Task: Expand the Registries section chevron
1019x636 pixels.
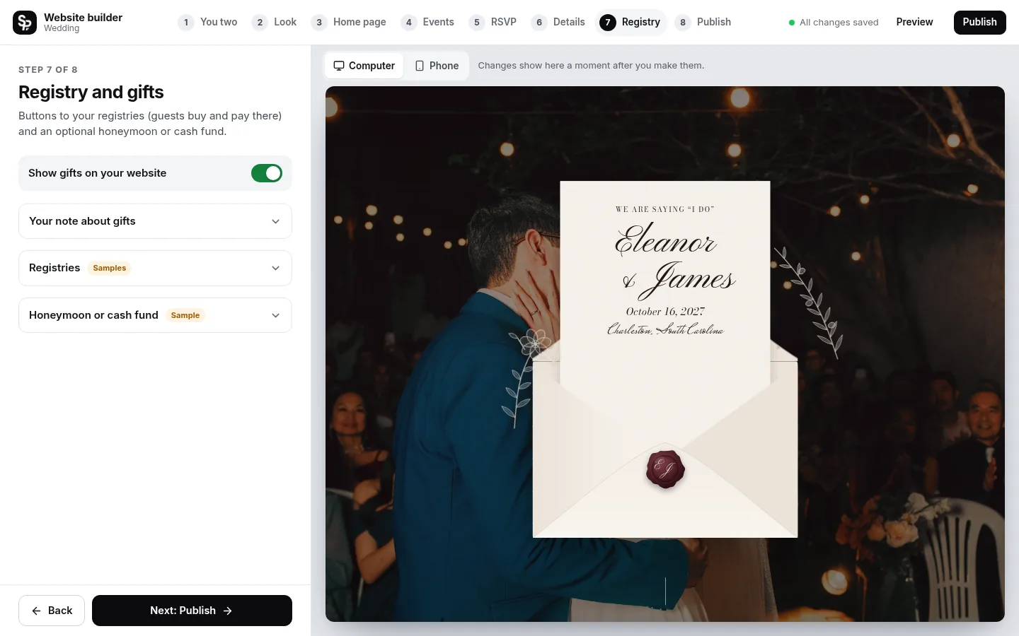Action: (275, 269)
